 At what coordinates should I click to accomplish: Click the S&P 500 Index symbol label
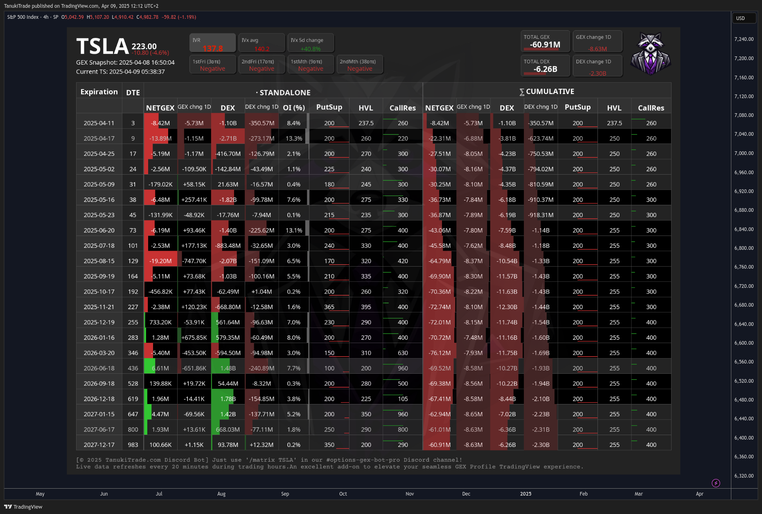(23, 17)
